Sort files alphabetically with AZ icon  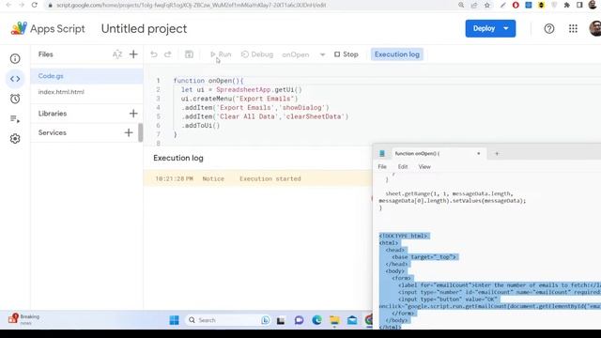pos(117,54)
